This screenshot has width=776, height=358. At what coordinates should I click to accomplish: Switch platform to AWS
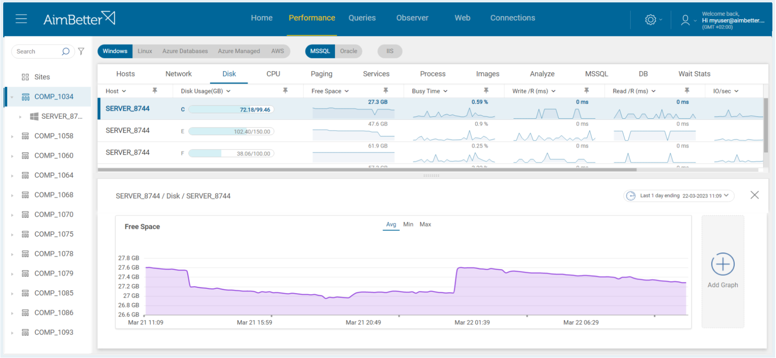(277, 51)
